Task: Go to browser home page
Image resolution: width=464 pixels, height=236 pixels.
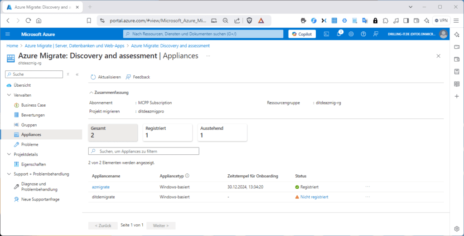Action: pyautogui.click(x=39, y=21)
